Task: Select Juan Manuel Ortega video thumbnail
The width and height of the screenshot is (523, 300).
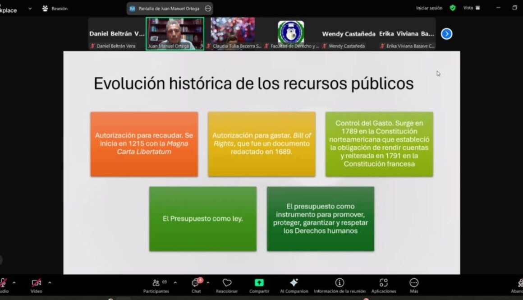Action: [x=175, y=34]
